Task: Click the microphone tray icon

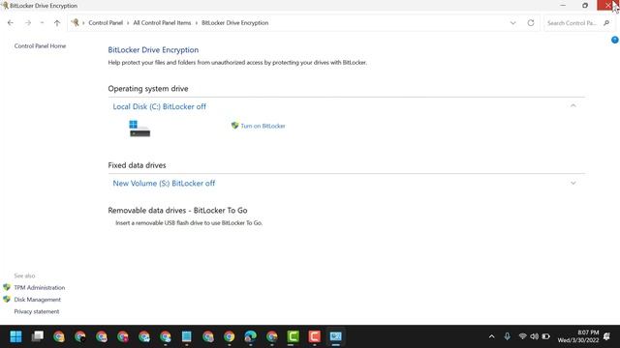Action: pos(507,336)
